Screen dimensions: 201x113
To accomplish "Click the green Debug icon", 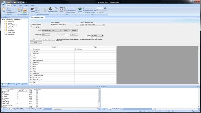I will pos(22,13).
